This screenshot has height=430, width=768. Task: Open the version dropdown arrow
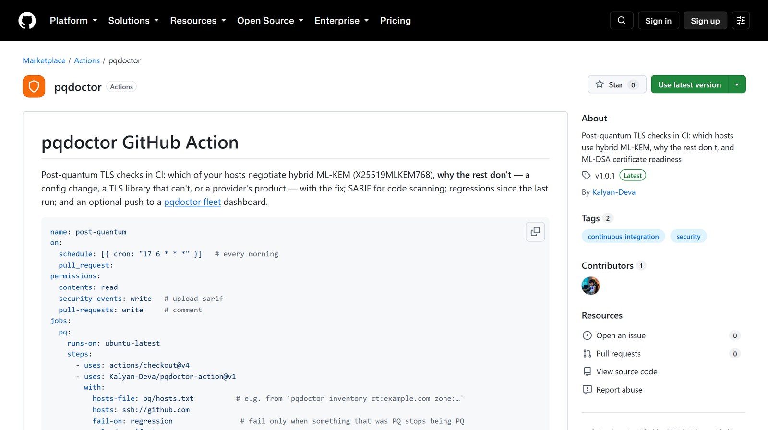click(x=737, y=84)
